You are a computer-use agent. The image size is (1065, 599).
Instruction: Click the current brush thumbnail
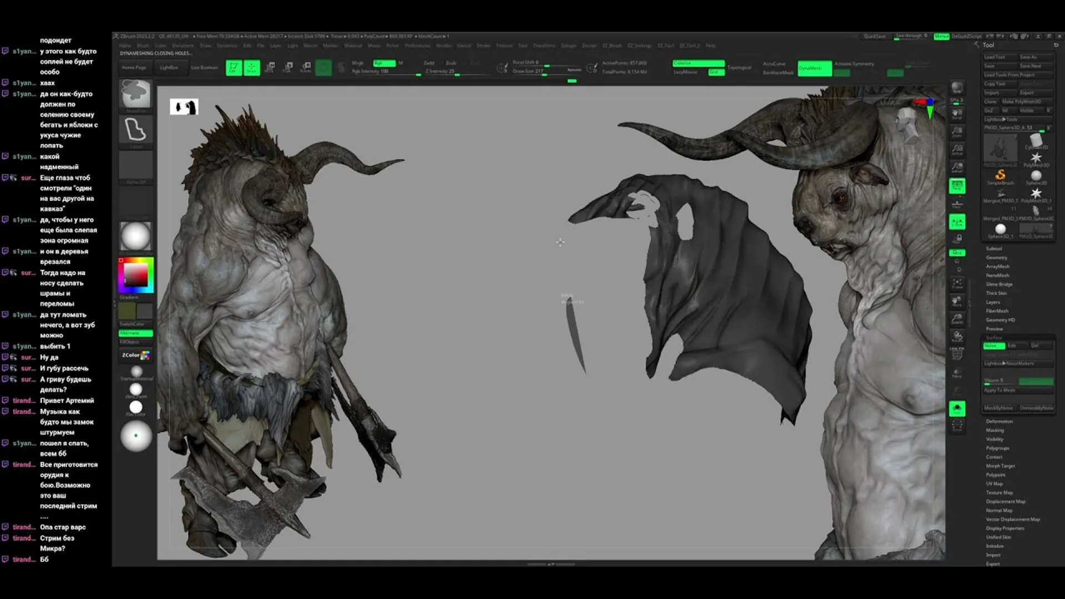(136, 93)
